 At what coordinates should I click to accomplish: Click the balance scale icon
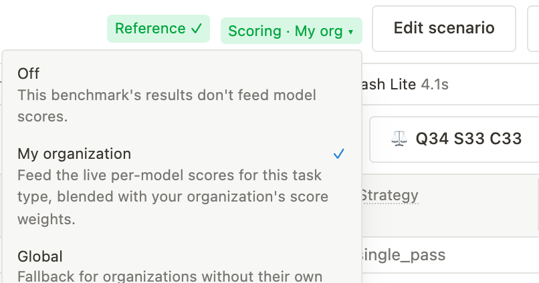coord(399,139)
